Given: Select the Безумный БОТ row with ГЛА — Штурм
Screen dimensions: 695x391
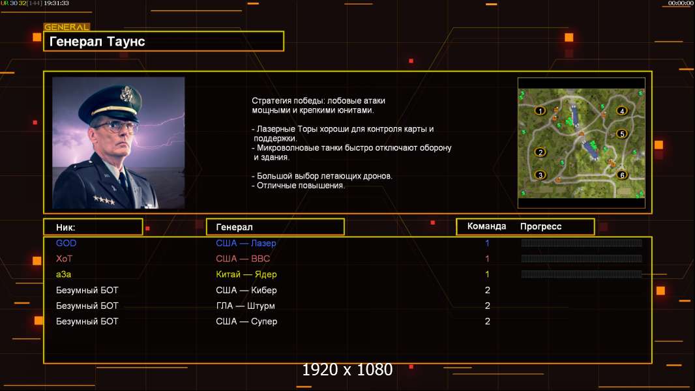Looking at the screenshot, I should pyautogui.click(x=347, y=306).
